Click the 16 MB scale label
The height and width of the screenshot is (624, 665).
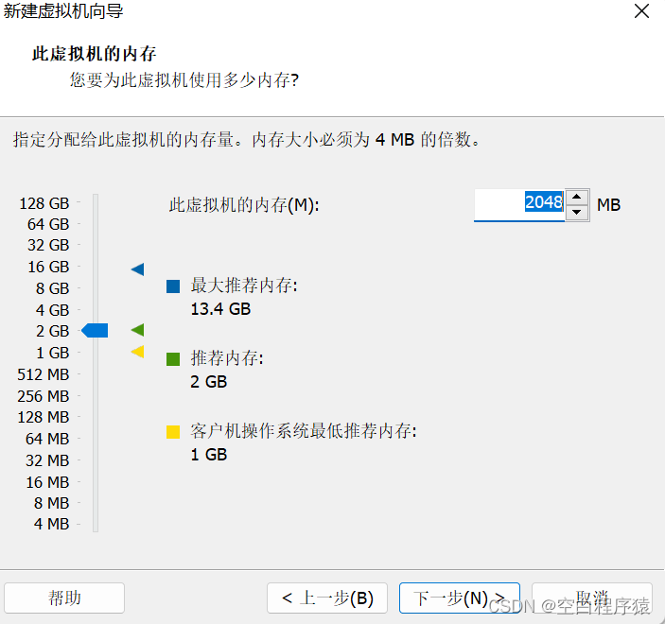click(47, 482)
